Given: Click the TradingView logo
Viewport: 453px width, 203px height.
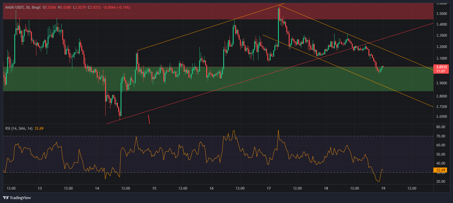Looking at the screenshot, I should pyautogui.click(x=17, y=198).
